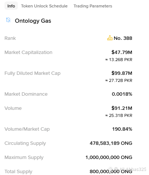This screenshot has width=149, height=175.
Task: Click the Fully Diluted Market Cap label
Action: coord(32,73)
